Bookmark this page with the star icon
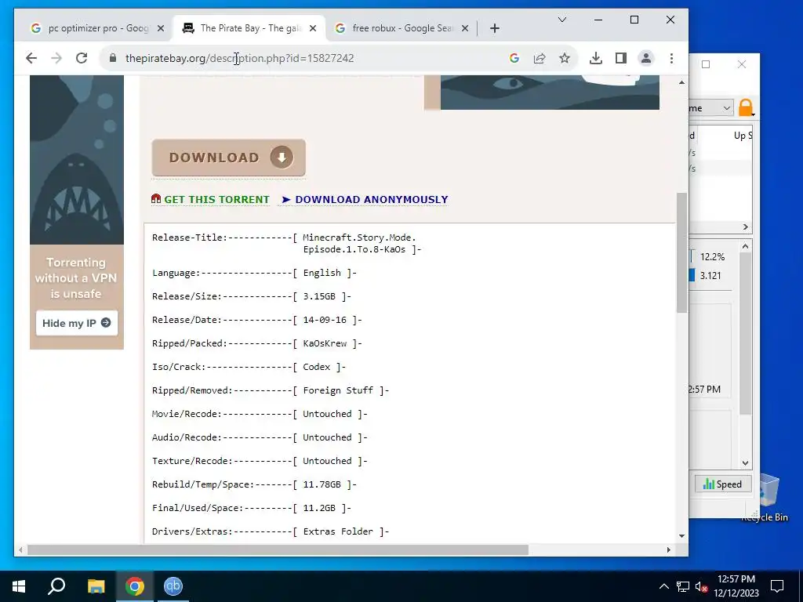The image size is (803, 602). point(565,58)
